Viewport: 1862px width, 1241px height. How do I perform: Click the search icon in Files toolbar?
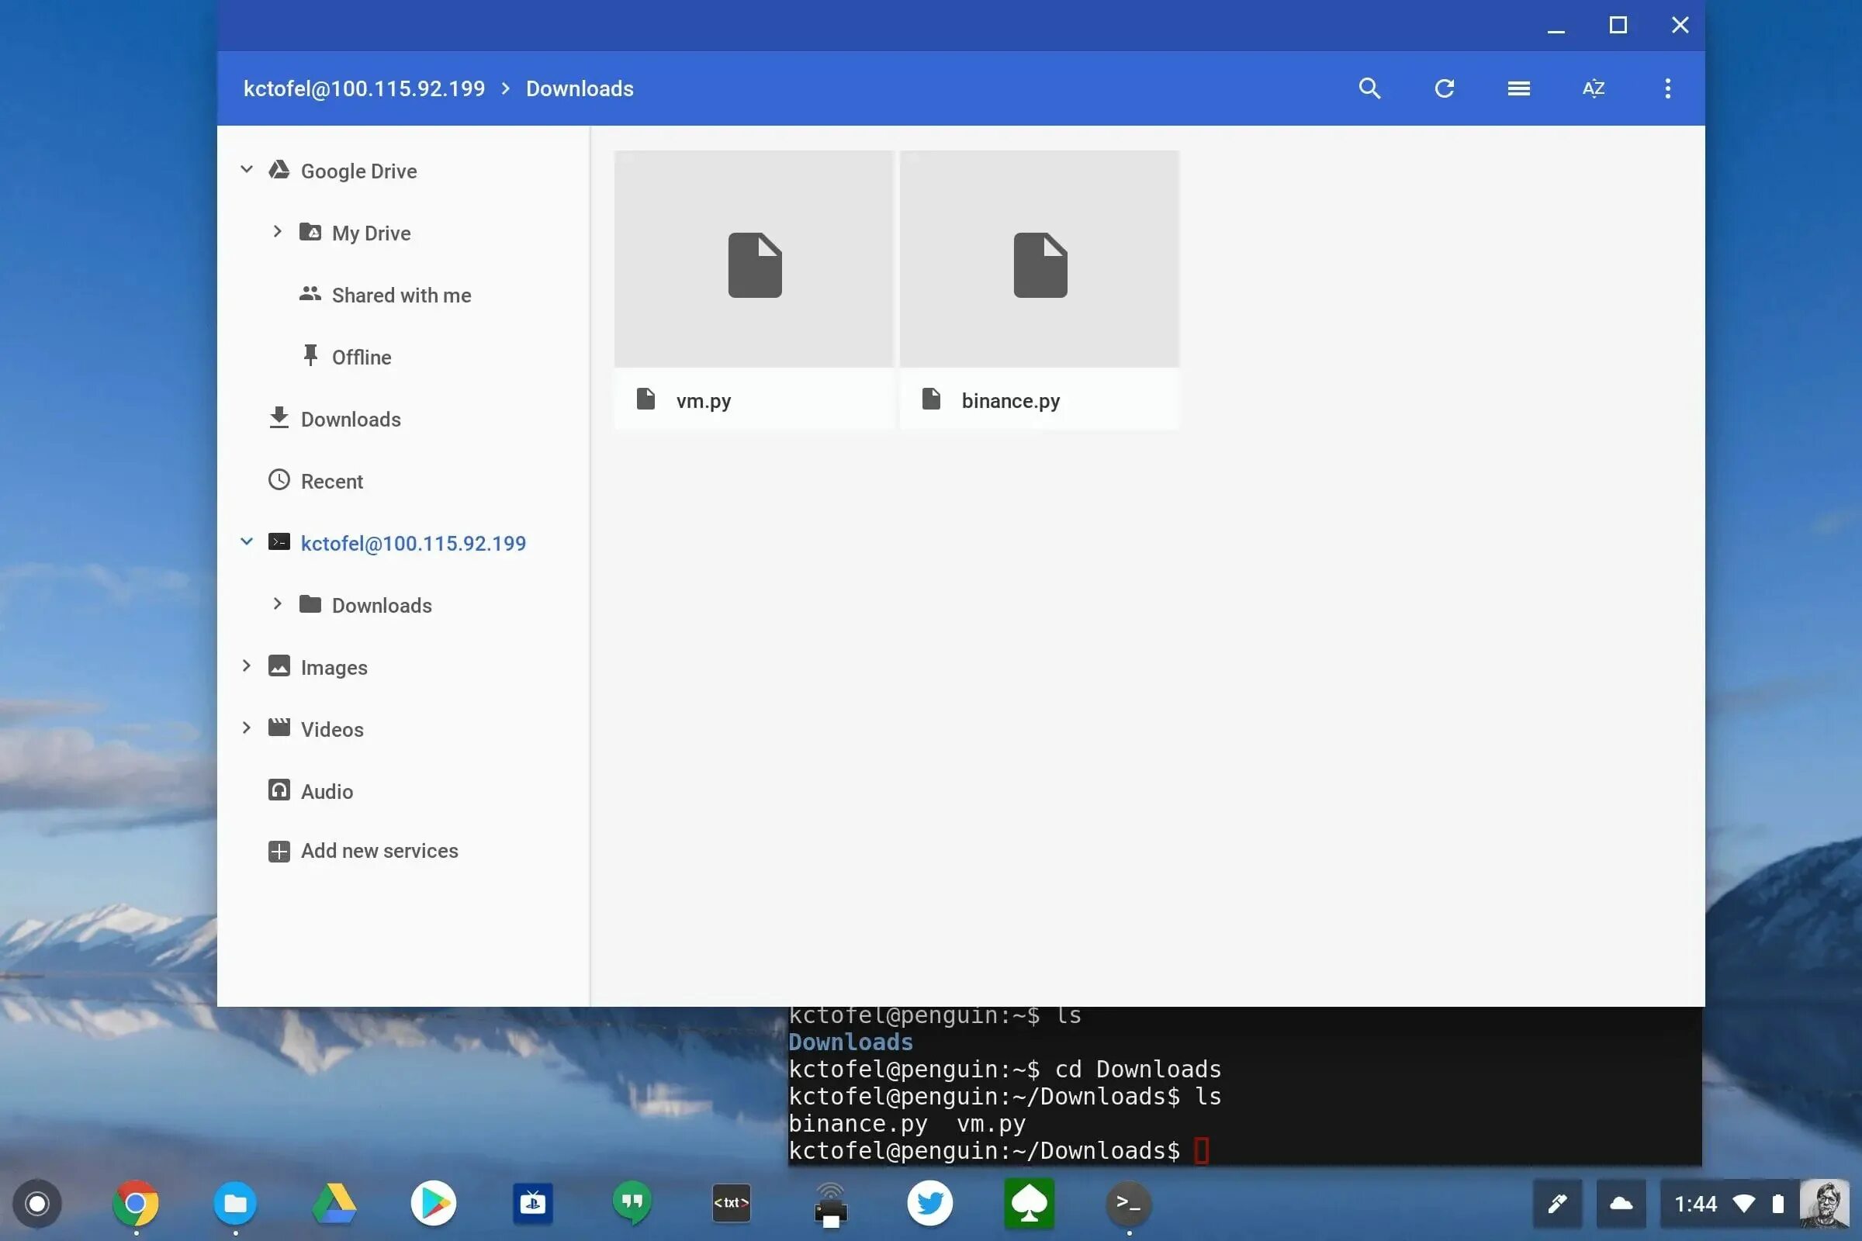coord(1369,88)
